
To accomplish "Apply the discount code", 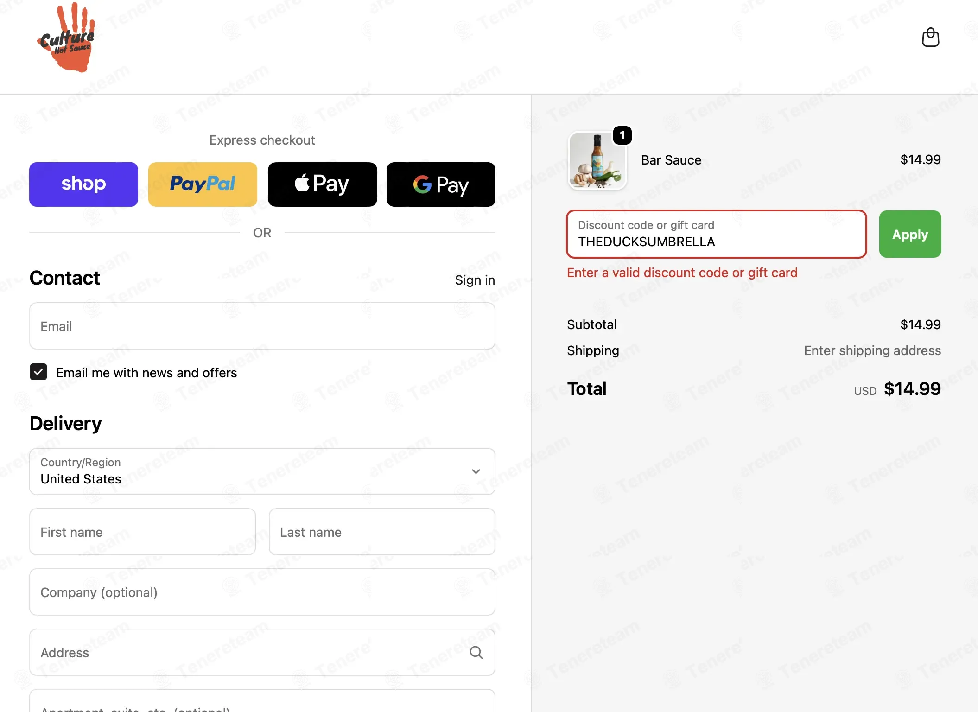I will (x=910, y=234).
